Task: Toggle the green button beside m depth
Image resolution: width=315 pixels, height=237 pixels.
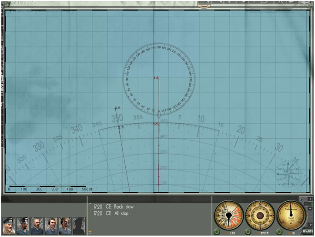Action: coord(279,232)
